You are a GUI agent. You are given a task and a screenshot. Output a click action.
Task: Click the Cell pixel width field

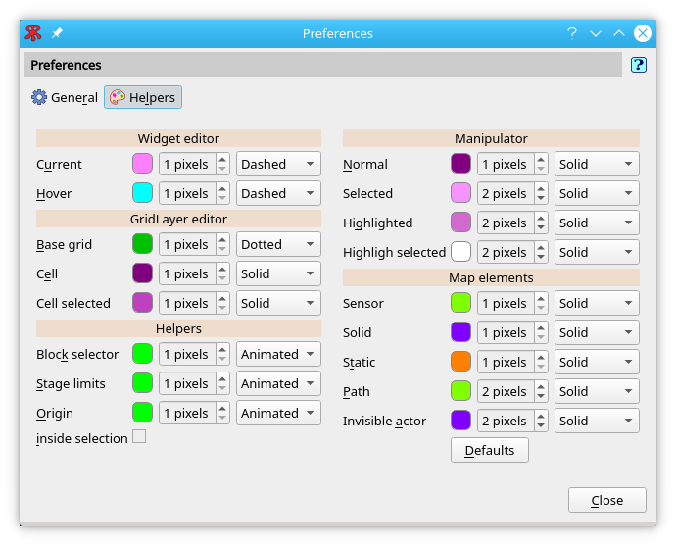point(186,273)
